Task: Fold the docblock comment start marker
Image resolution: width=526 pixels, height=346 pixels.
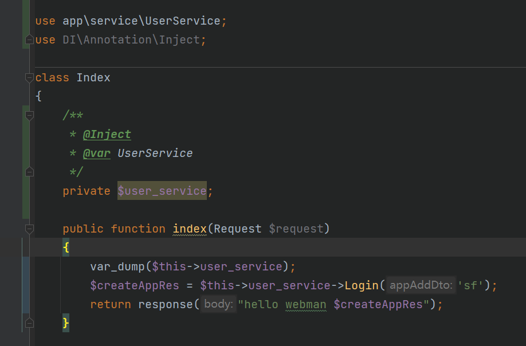Action: coord(30,116)
